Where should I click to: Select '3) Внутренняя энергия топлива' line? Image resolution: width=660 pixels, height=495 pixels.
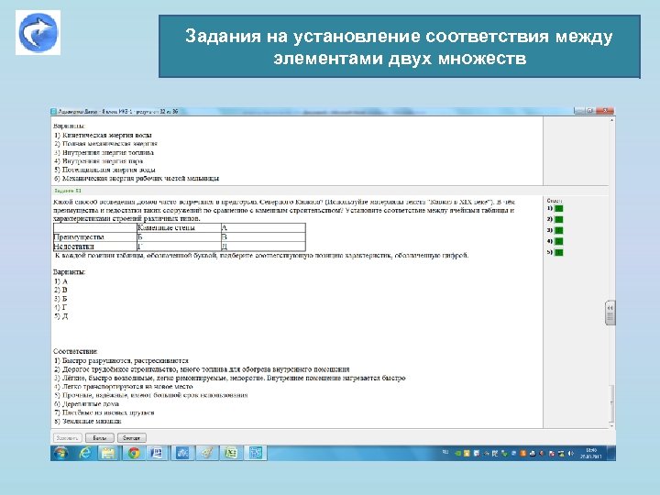pos(104,152)
